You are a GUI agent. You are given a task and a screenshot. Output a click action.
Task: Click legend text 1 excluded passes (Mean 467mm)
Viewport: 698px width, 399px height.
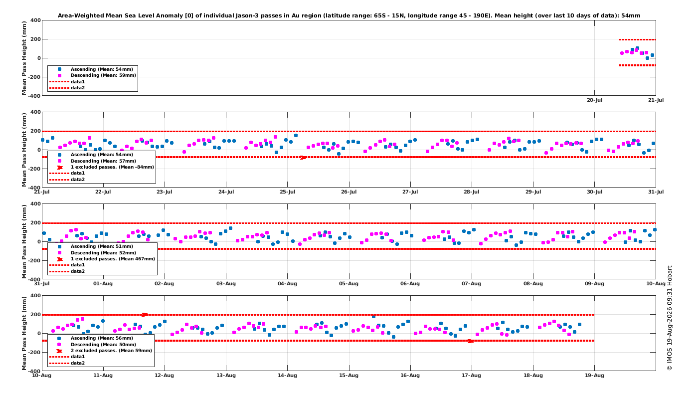(x=113, y=259)
